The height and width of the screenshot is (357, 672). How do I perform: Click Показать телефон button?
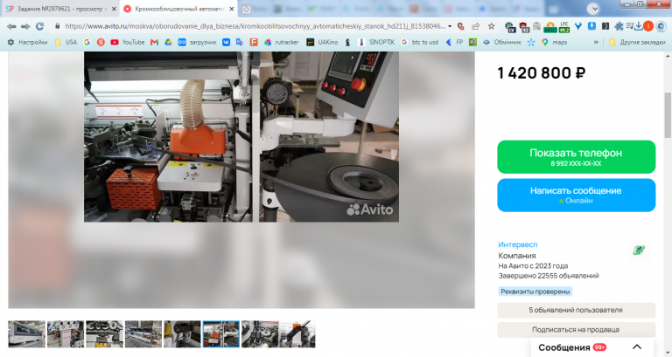pyautogui.click(x=576, y=157)
